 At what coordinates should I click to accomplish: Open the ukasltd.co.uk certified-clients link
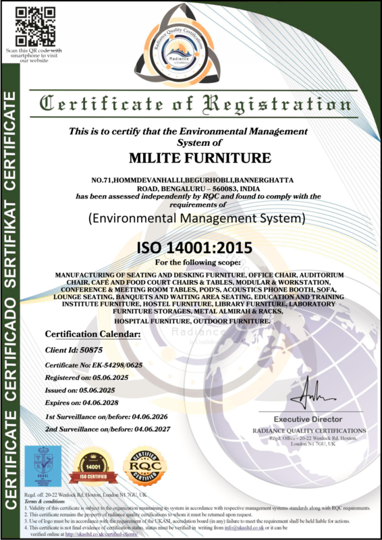coord(101,534)
